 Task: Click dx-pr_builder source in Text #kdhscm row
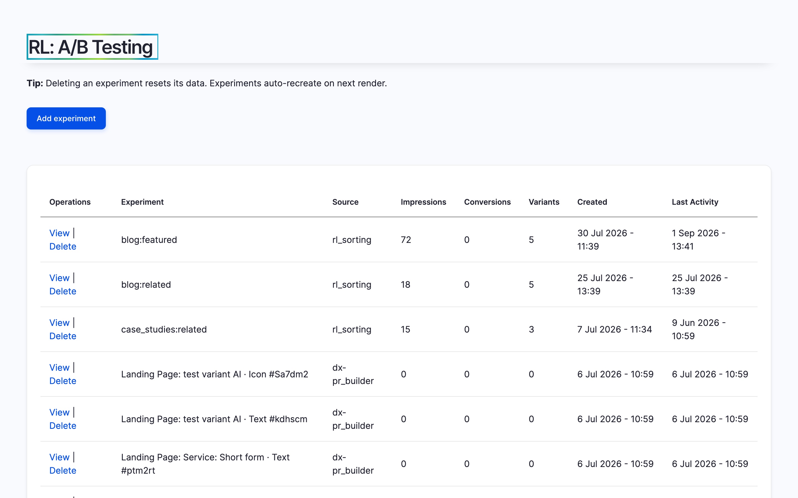point(353,419)
